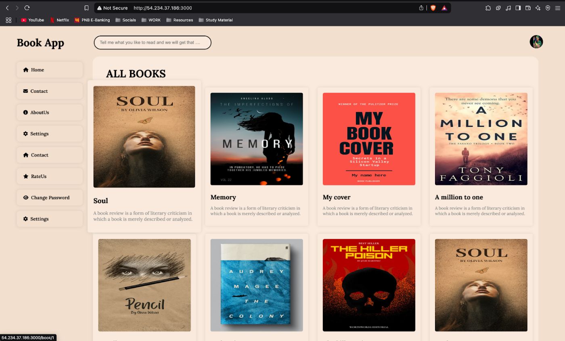Focus the 'Tell me what you like to read' search box
This screenshot has height=341, width=565.
click(153, 42)
